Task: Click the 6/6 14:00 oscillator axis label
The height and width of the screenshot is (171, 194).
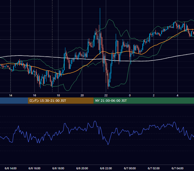Action: [11, 168]
